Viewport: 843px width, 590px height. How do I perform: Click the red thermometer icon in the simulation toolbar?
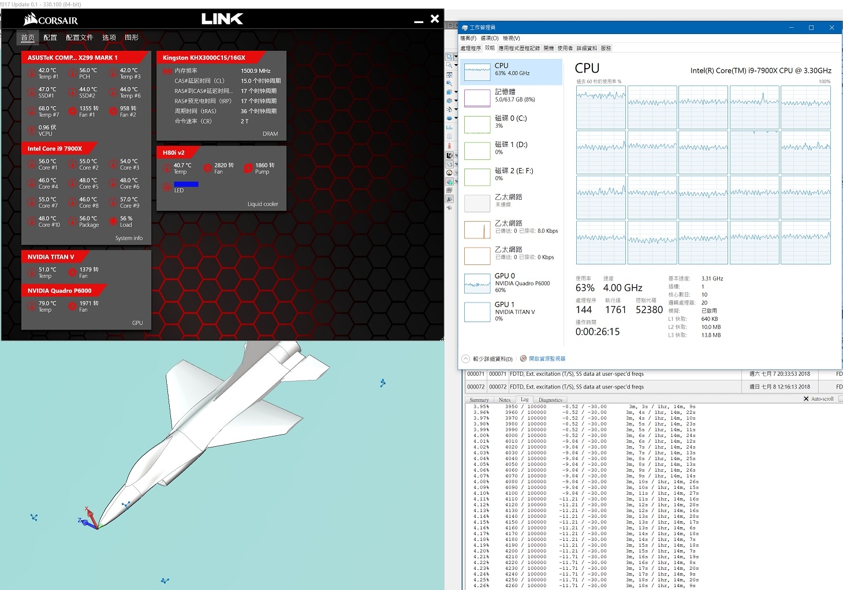coord(449,146)
